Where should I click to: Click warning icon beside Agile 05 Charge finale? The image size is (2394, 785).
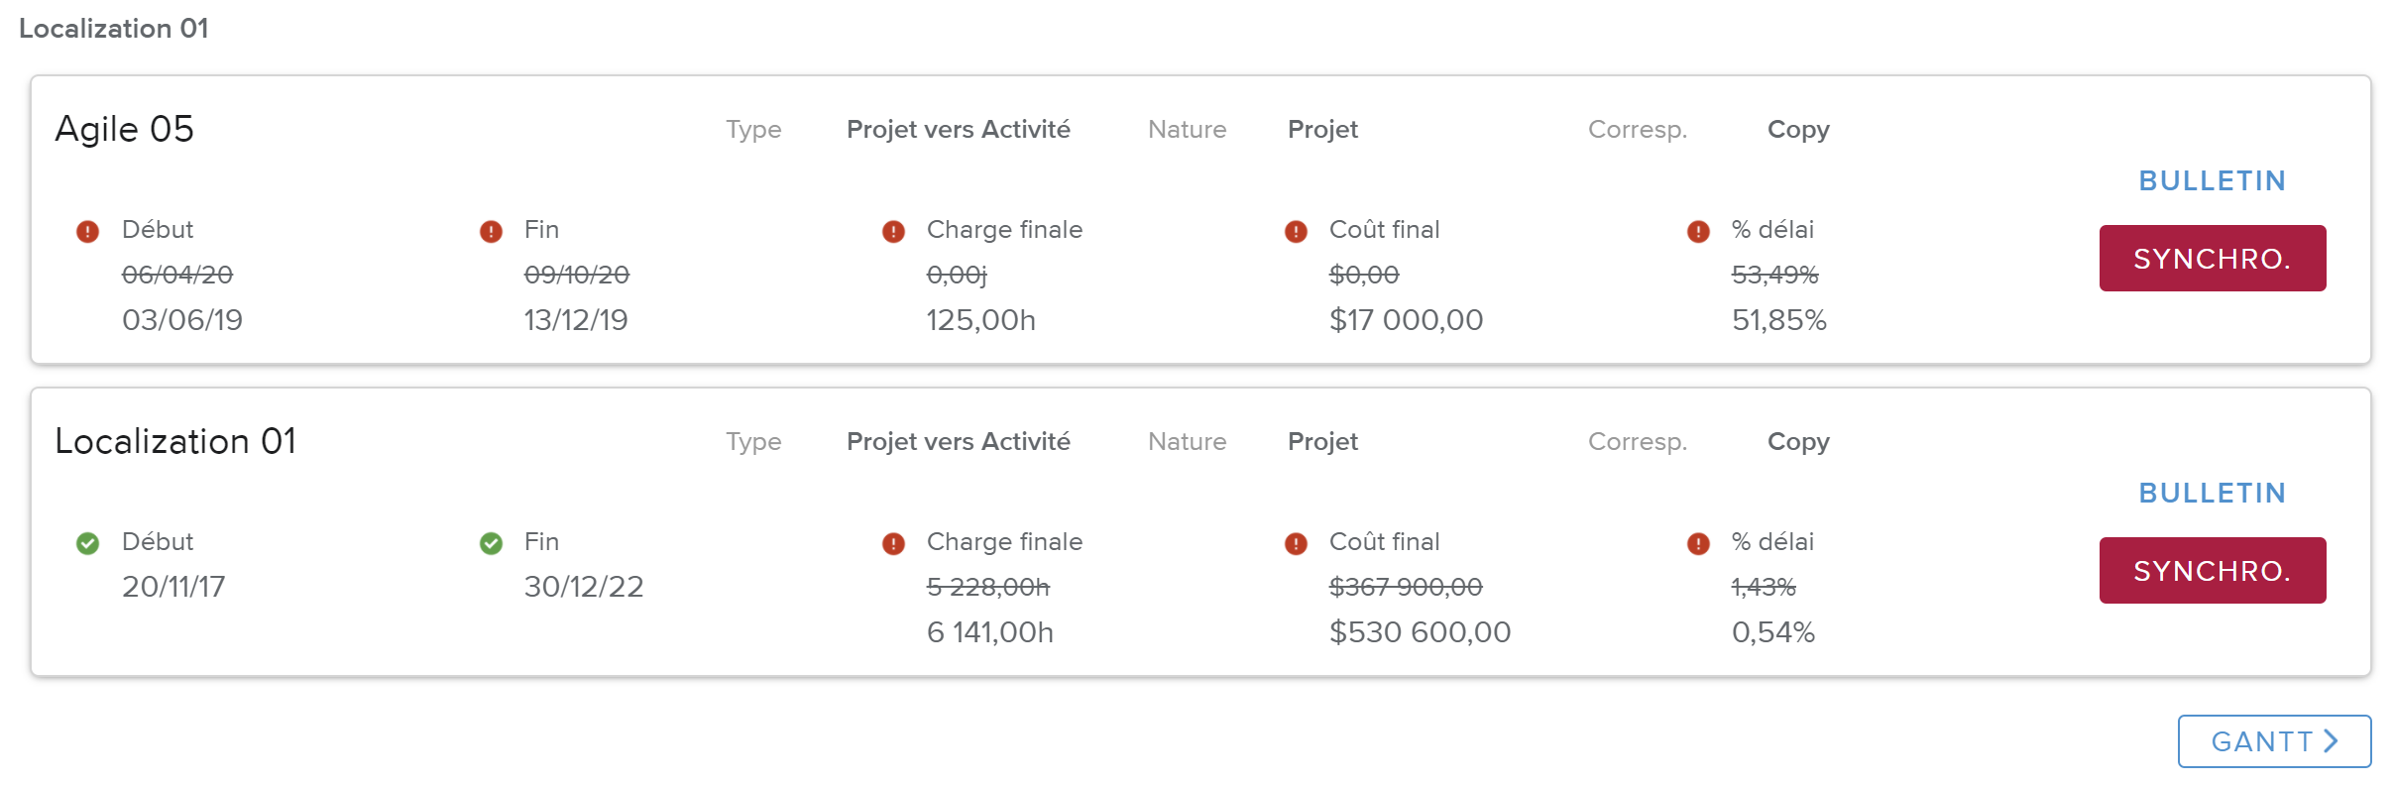[893, 232]
